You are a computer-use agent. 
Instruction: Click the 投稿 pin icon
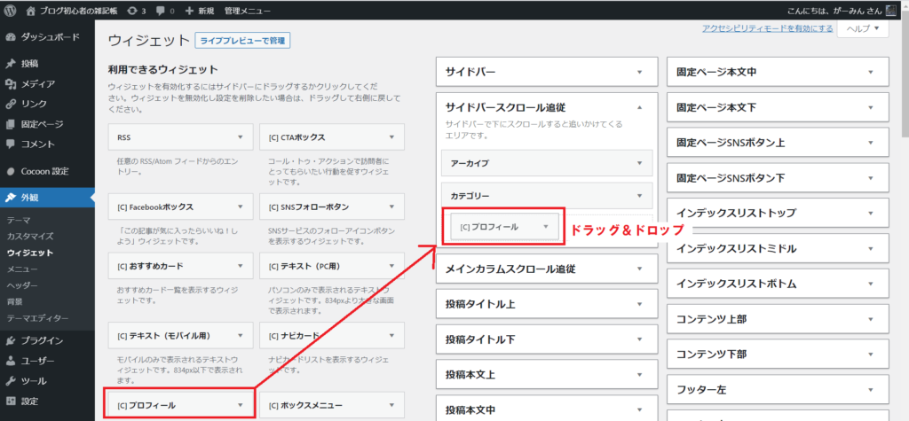11,64
